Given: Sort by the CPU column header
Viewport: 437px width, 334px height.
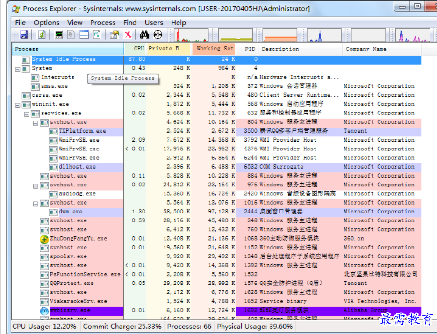Looking at the screenshot, I should tap(136, 49).
